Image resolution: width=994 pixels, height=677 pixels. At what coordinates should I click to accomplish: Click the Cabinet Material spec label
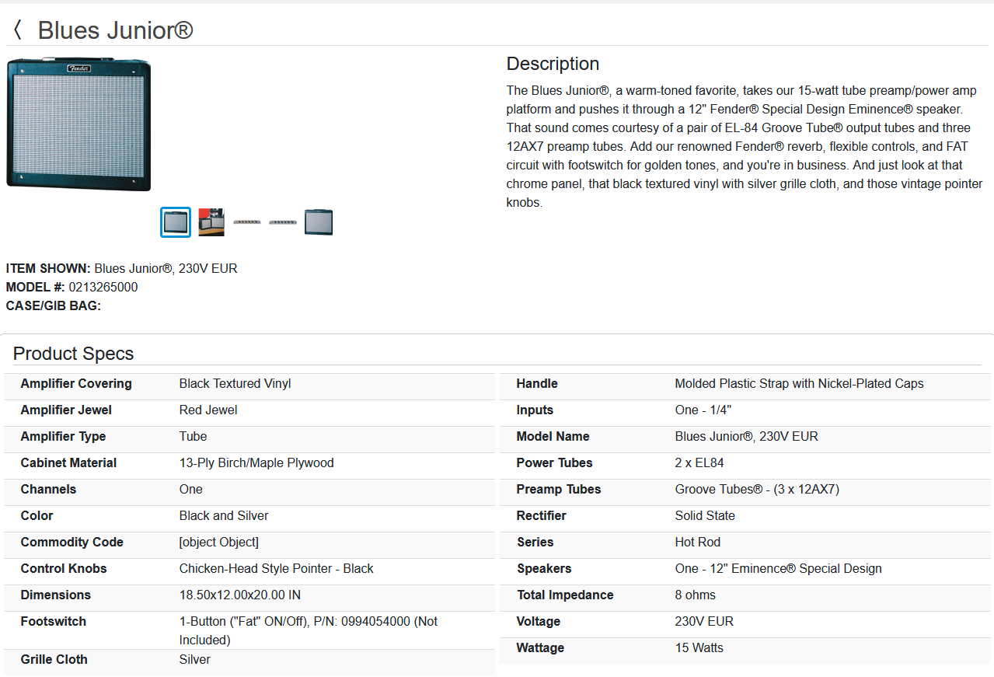click(x=68, y=462)
